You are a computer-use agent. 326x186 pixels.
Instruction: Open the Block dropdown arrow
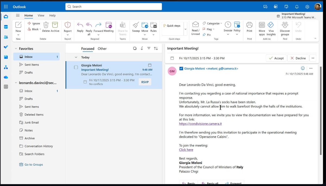tap(40, 29)
